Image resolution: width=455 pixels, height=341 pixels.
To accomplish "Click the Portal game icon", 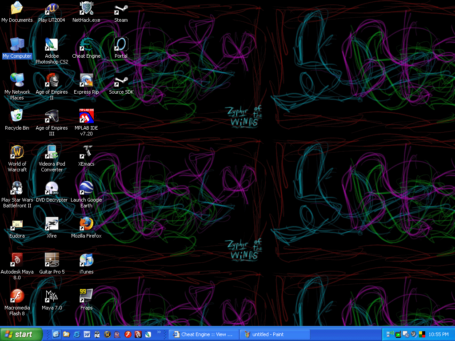I will [x=121, y=48].
